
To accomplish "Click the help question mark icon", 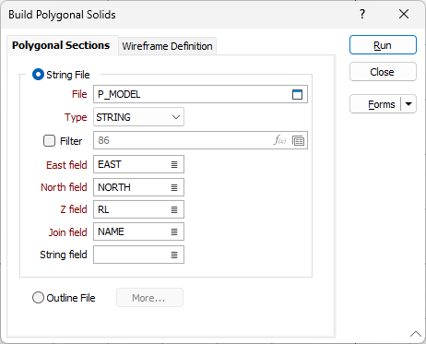I will coord(362,14).
